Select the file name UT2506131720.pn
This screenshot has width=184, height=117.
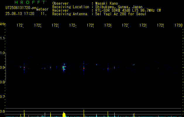pos(21,8)
